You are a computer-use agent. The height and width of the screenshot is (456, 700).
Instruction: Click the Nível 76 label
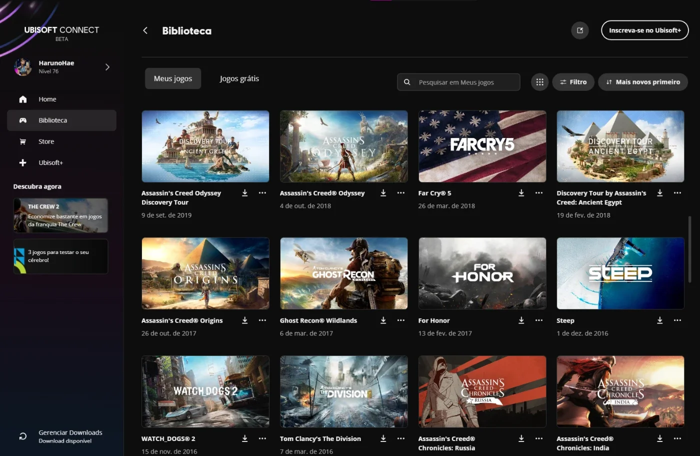[x=48, y=71]
